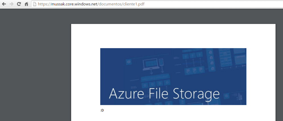Click the https prefix in the URL
283x121 pixels.
coord(43,4)
